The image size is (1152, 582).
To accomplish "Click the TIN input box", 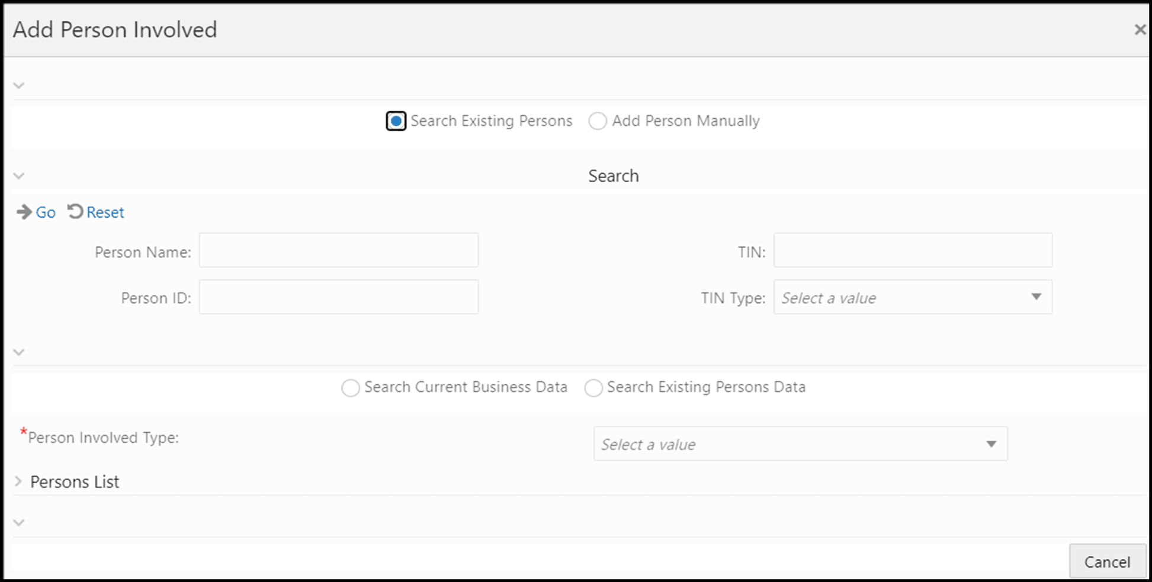I will point(912,250).
